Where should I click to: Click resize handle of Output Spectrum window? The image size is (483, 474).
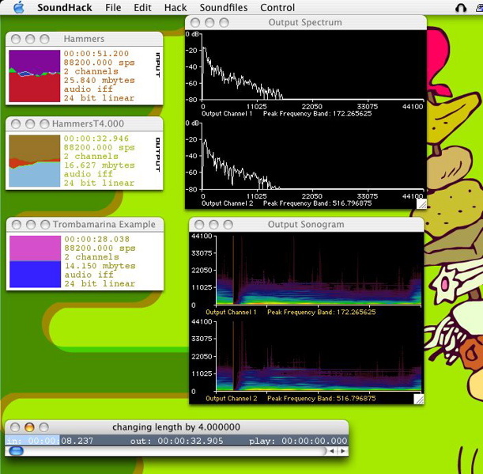pos(420,203)
